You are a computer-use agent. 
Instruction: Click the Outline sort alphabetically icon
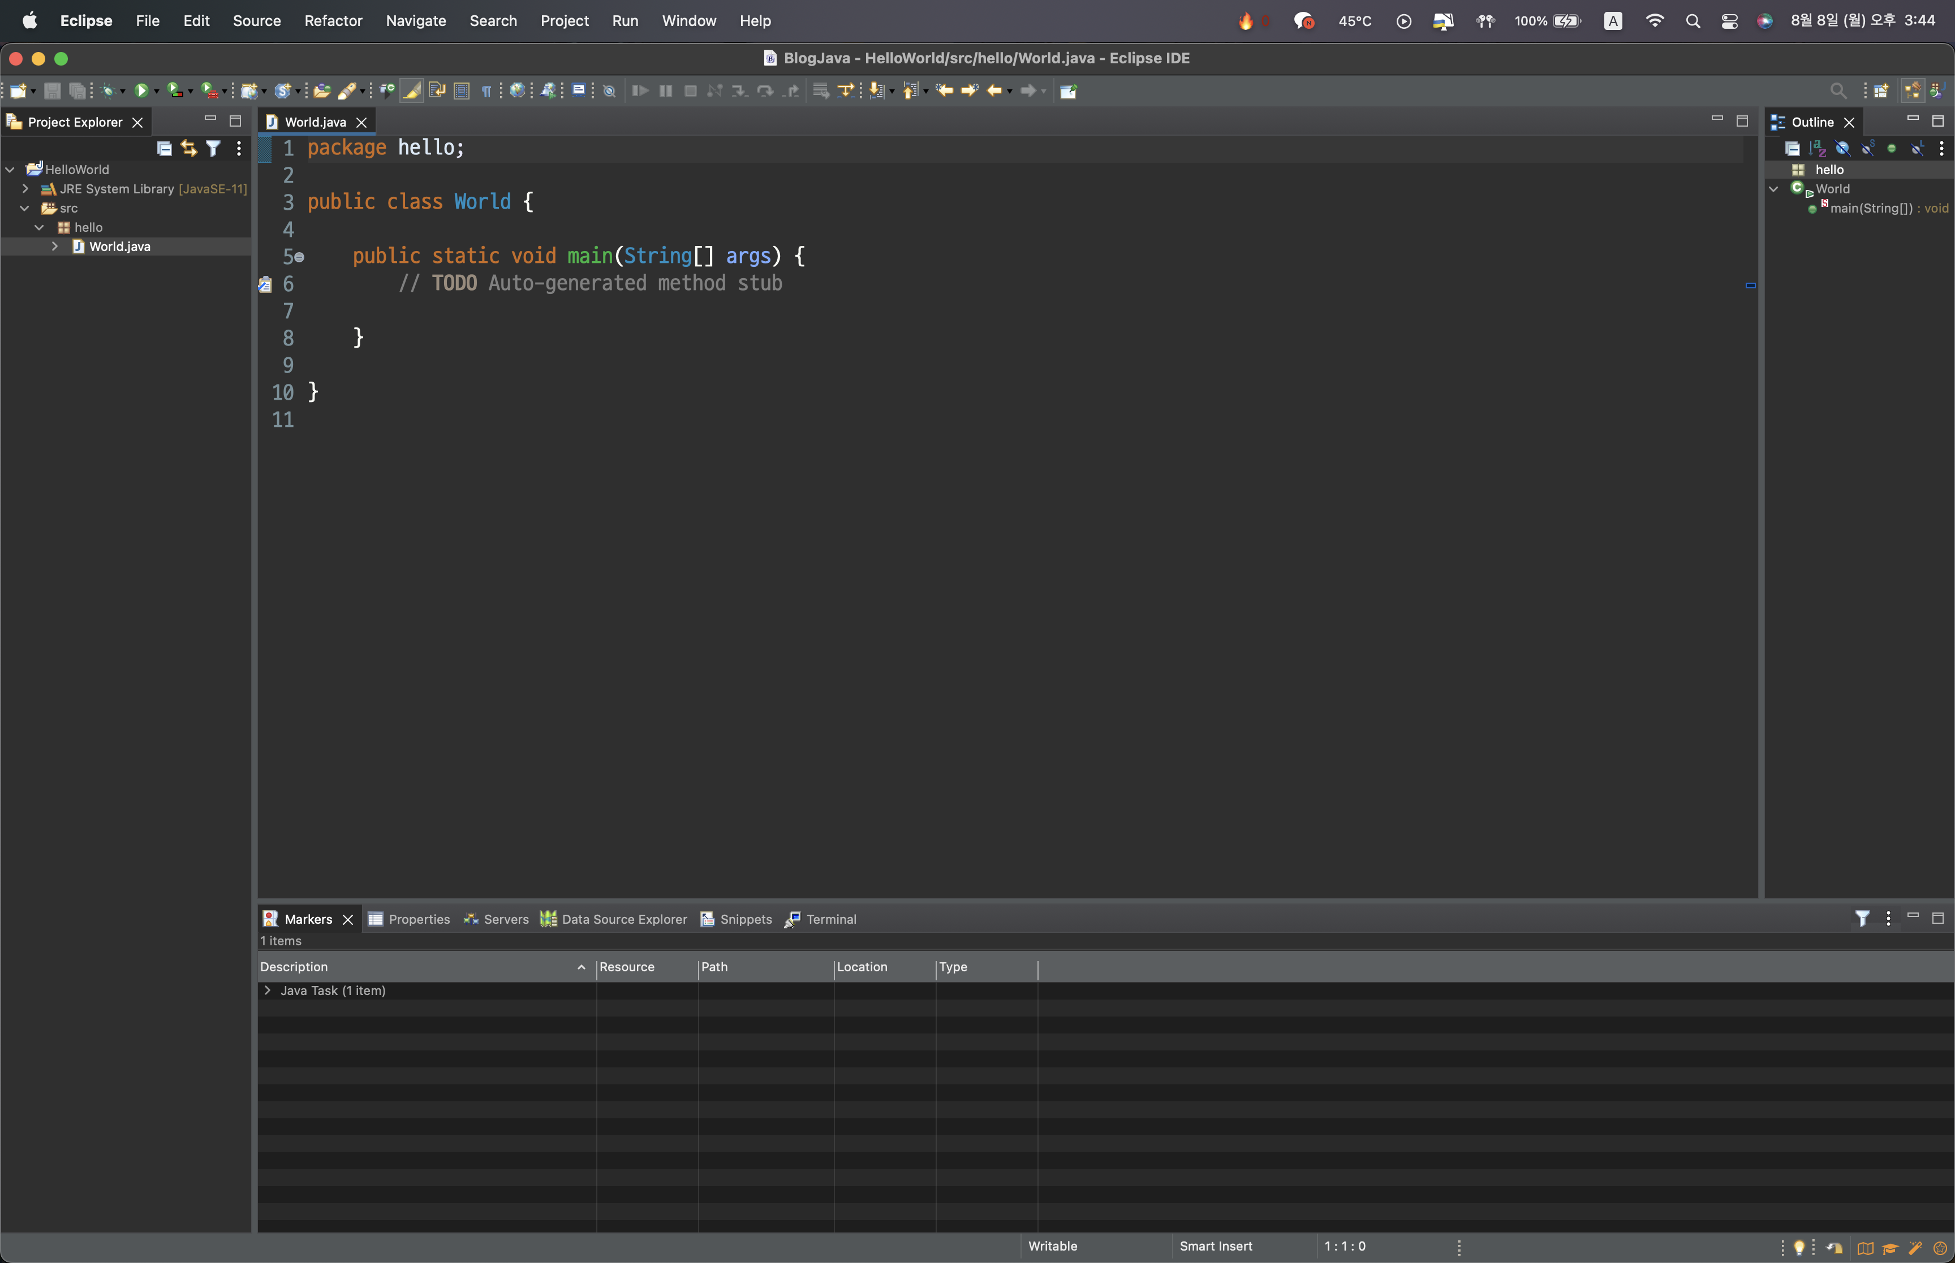[1817, 149]
